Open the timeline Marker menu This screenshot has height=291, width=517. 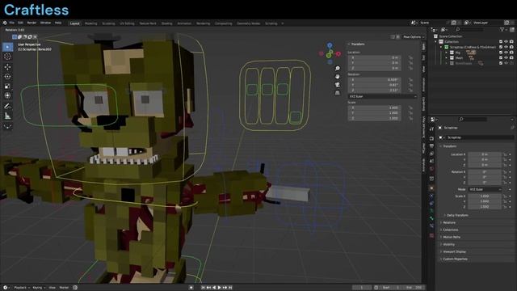click(x=64, y=288)
